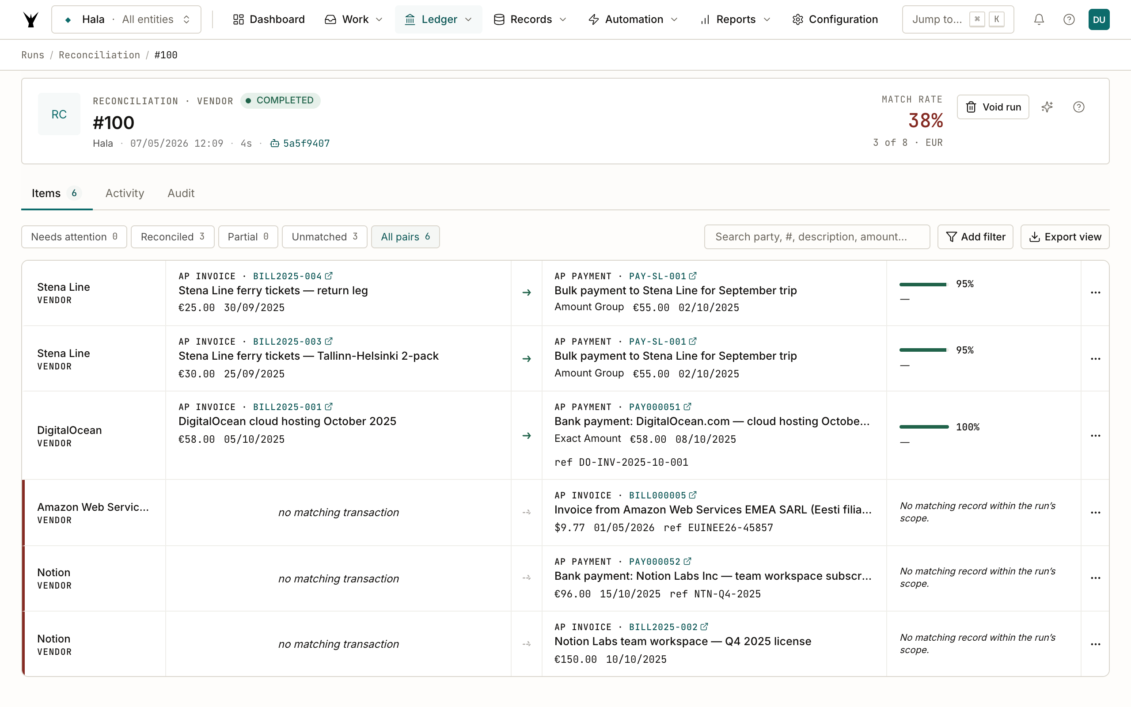Click the match arrow in DigitalOcean row
Viewport: 1131px width, 707px height.
(527, 436)
